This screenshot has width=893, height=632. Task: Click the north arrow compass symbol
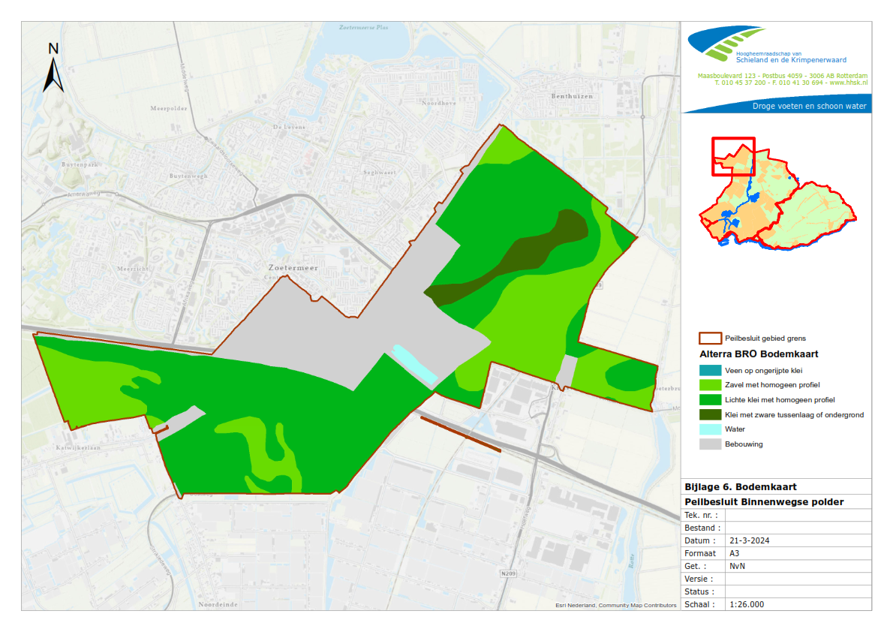click(x=53, y=69)
